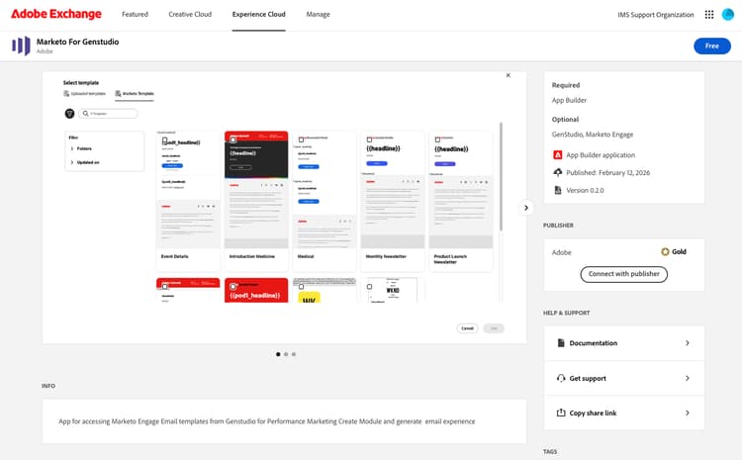742x460 pixels.
Task: Click the Uploaded templates tab icon
Action: 66,94
